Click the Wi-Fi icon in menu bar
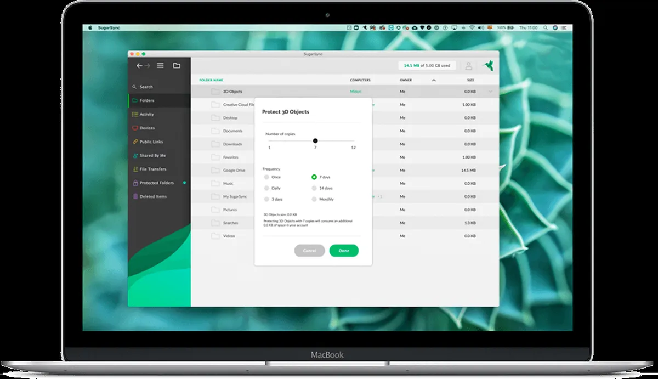Viewport: 658px width, 379px height. point(472,27)
